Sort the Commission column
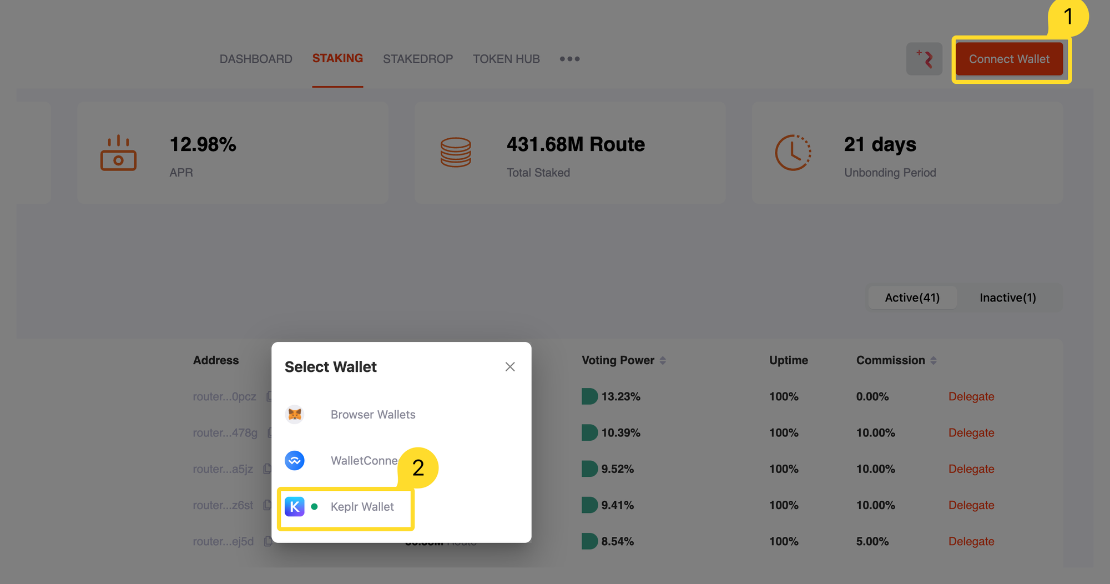The width and height of the screenshot is (1110, 584). tap(934, 360)
